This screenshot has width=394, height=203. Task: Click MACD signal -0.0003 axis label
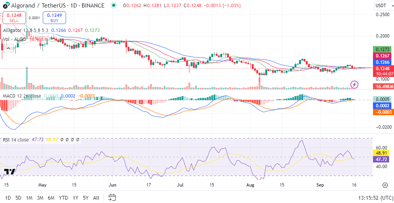click(383, 112)
